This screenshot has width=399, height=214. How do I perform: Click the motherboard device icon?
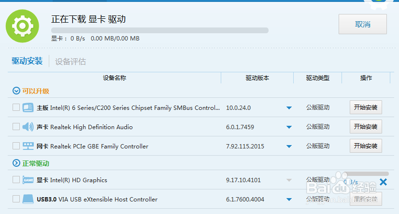(x=28, y=107)
